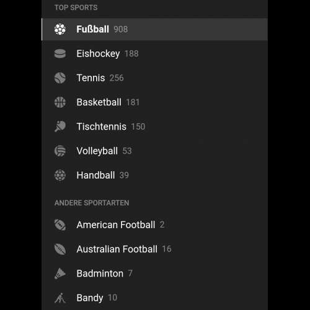Screen dimensions: 310x310
Task: Click the Basketball icon
Action: [x=60, y=102]
